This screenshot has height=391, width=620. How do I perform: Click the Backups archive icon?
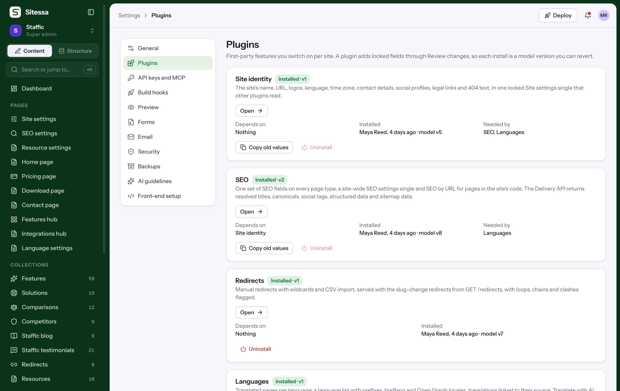pyautogui.click(x=131, y=166)
